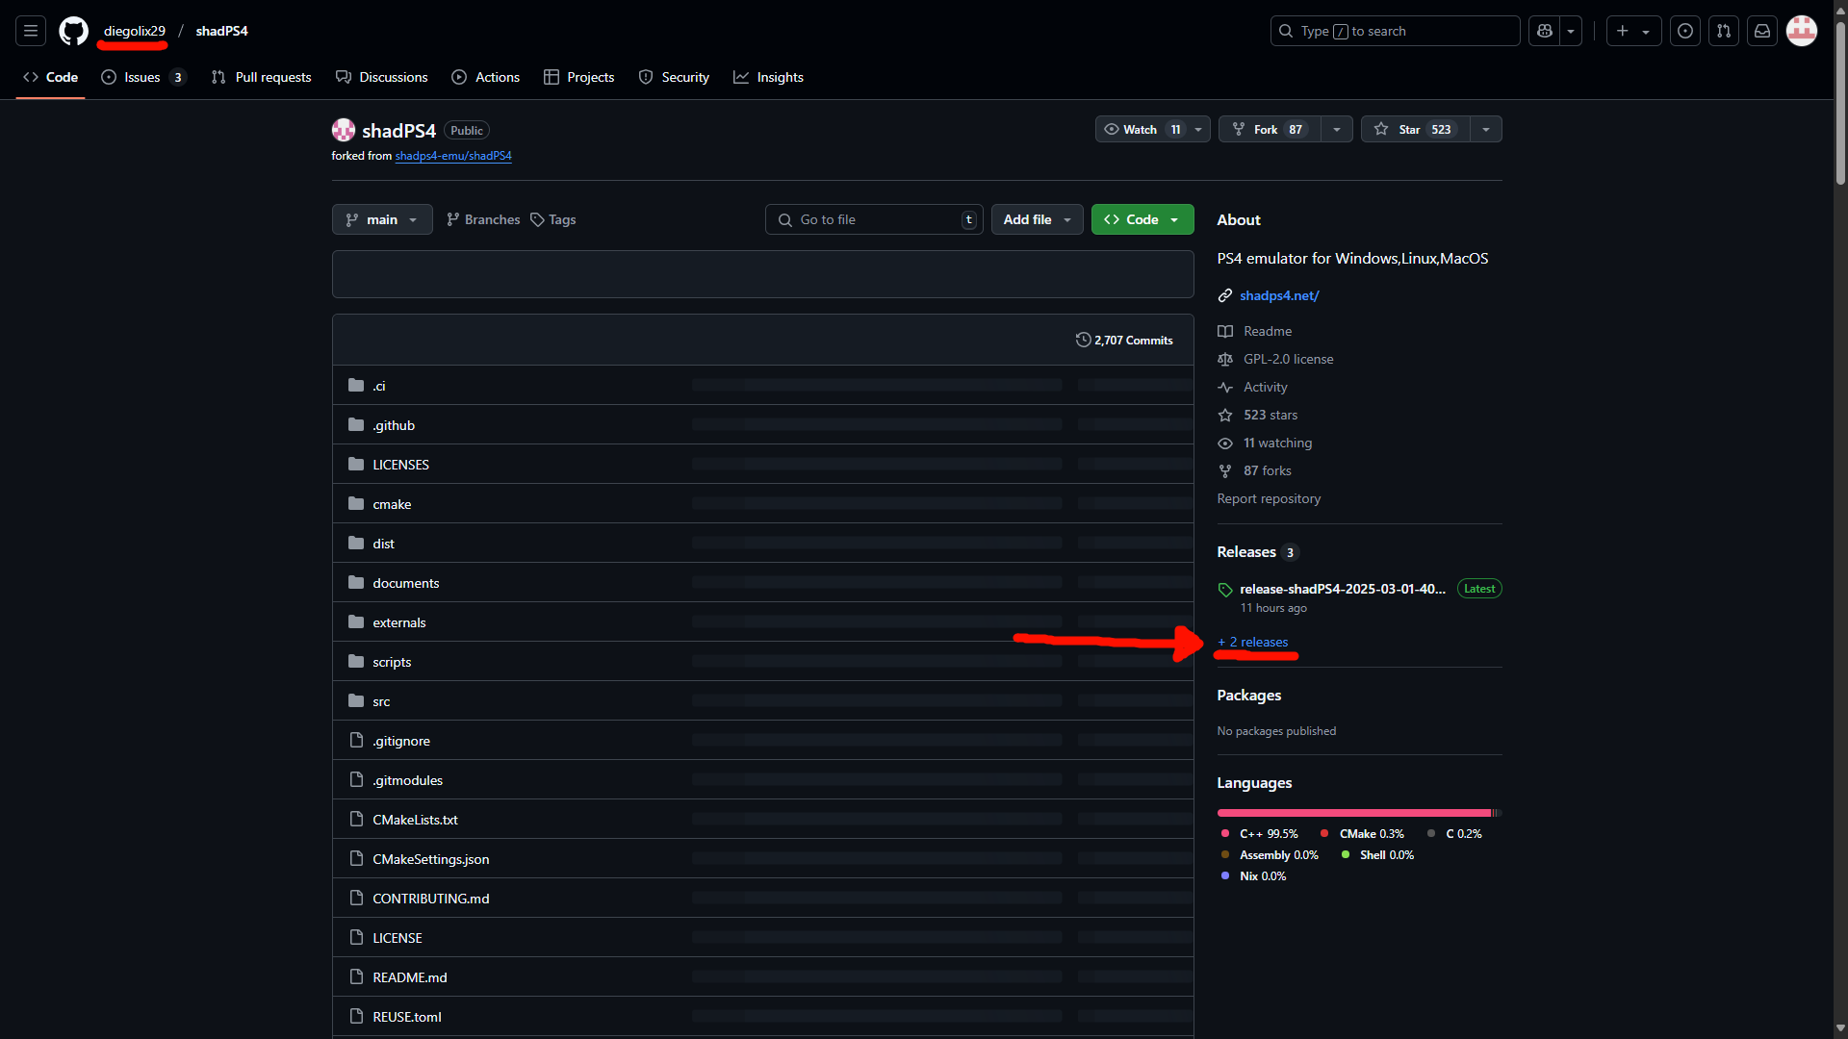Viewport: 1848px width, 1039px height.
Task: Open the diegolix29 owner profile link
Action: 135,31
